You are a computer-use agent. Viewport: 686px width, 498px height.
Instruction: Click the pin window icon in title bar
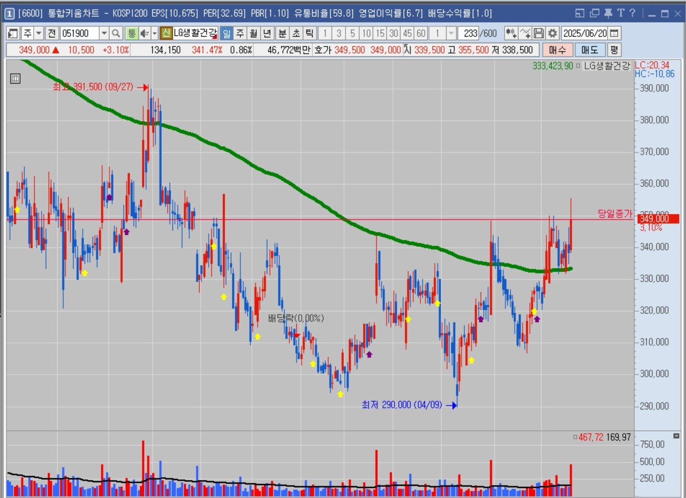(608, 13)
